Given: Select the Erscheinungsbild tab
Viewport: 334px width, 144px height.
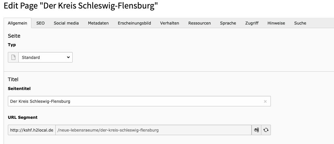Looking at the screenshot, I should click(134, 23).
